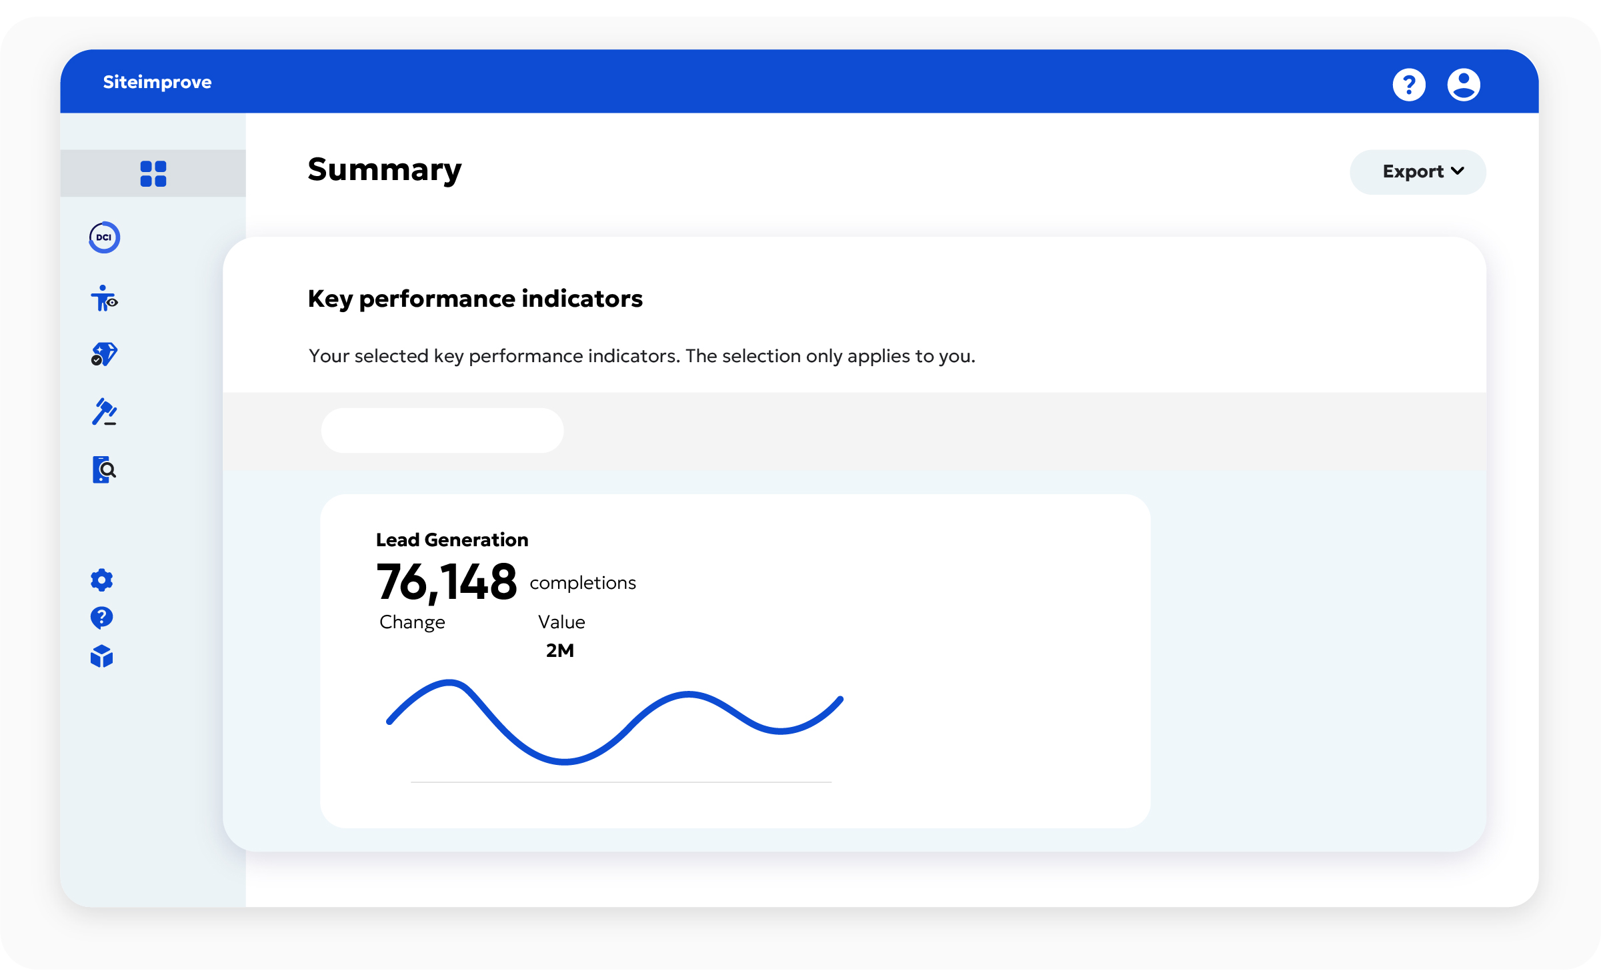
Task: Open the dashboard grid icon
Action: pyautogui.click(x=153, y=173)
